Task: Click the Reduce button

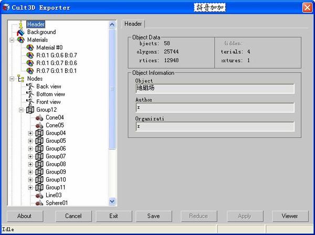Action: (198, 216)
